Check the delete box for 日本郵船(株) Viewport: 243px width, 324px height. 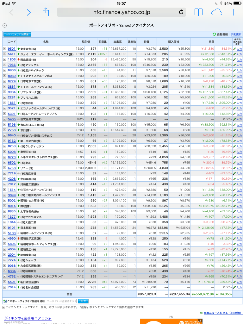[x=4, y=228]
